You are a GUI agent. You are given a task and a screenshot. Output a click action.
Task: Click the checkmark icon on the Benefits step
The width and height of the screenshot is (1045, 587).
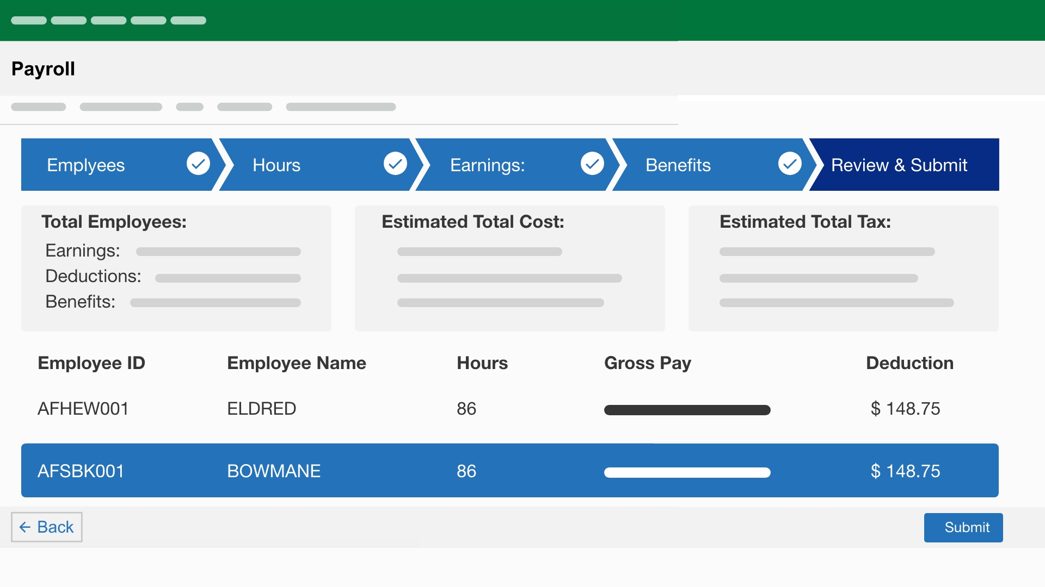click(x=790, y=164)
